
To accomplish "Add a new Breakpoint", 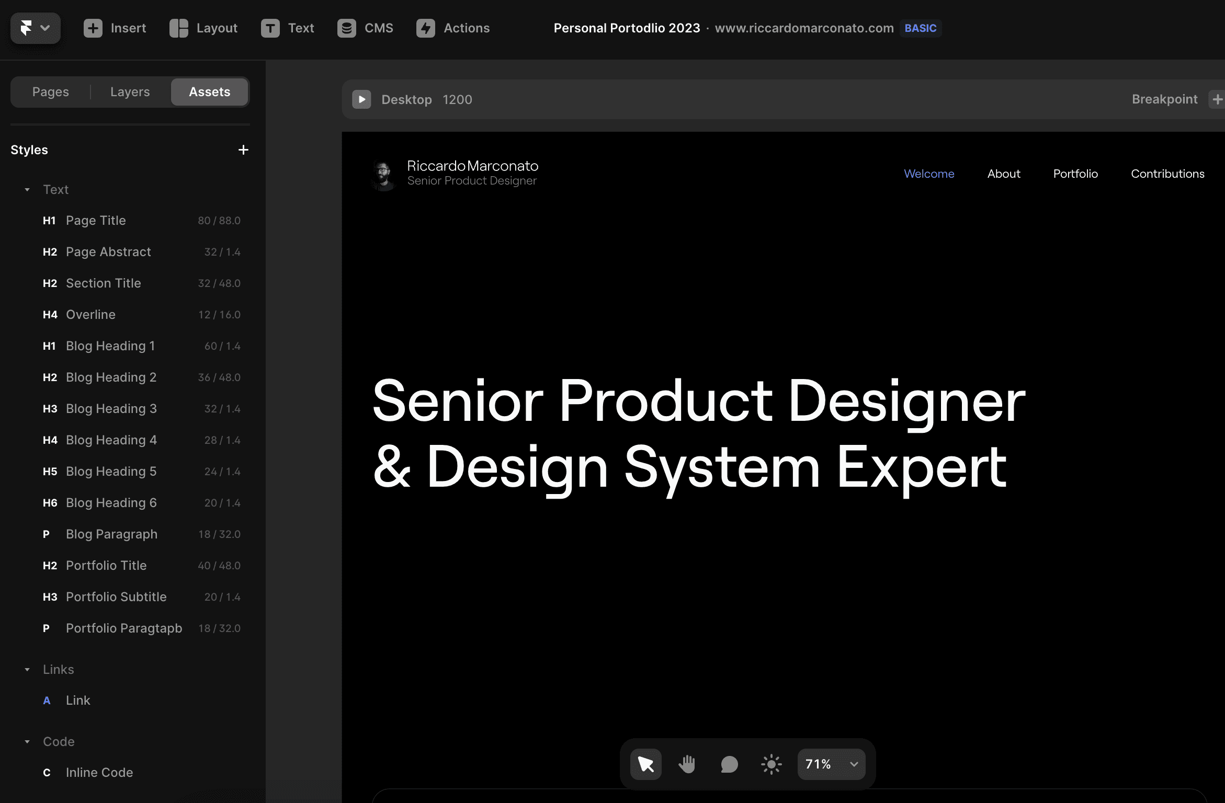I will (x=1217, y=99).
